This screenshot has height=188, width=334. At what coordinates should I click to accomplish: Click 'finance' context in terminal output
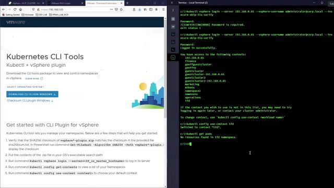[x=190, y=61]
